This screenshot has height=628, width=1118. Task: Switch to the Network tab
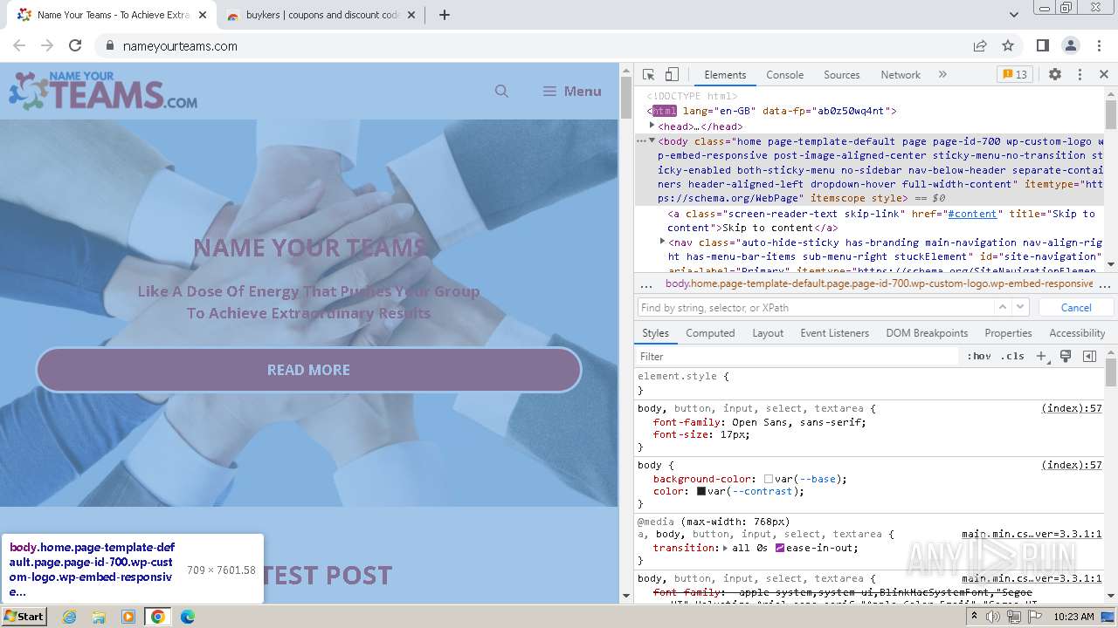point(900,75)
